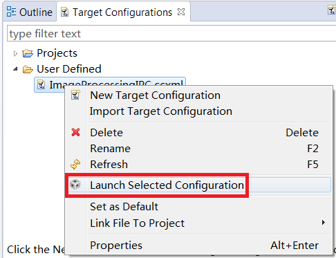The image size is (336, 258).
Task: Click the New Target Configuration icon
Action: click(x=75, y=95)
